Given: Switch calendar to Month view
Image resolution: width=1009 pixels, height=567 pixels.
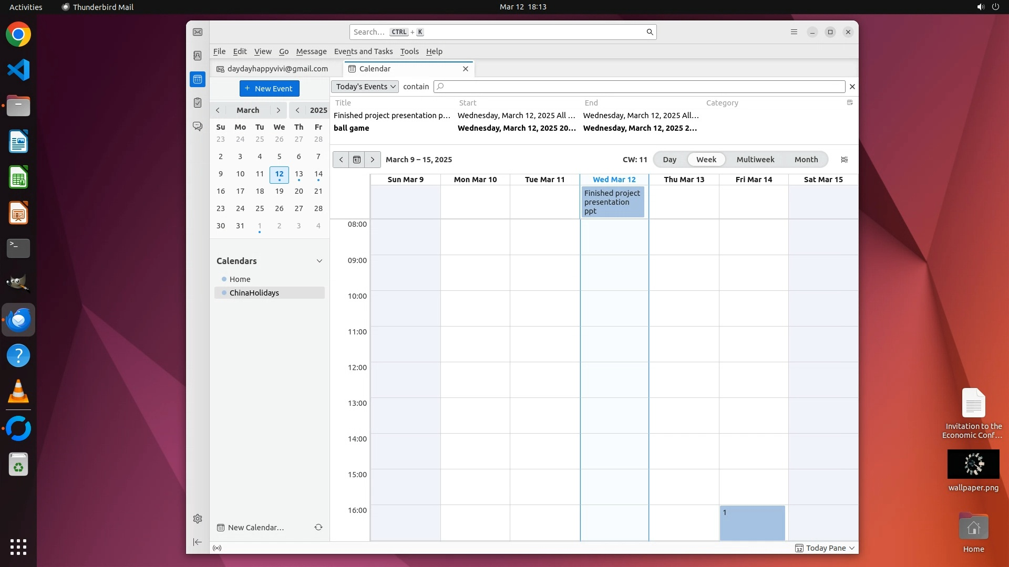Looking at the screenshot, I should [806, 160].
